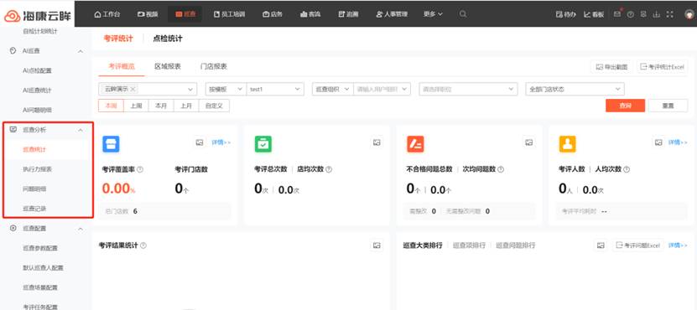697x310 pixels.
Task: Switch to the 考评统计 tab
Action: point(118,39)
